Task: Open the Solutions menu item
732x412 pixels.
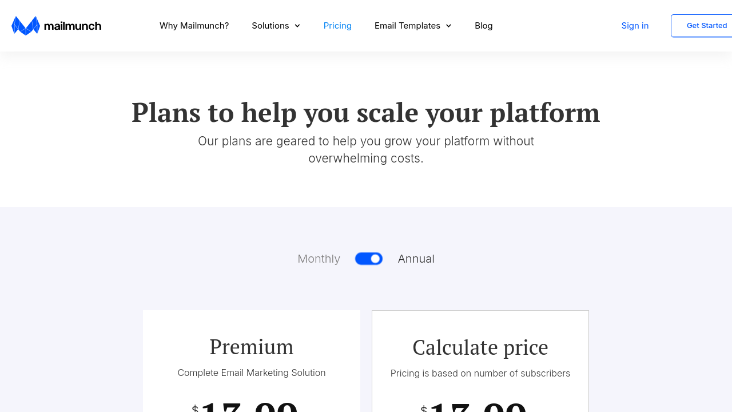Action: click(270, 26)
